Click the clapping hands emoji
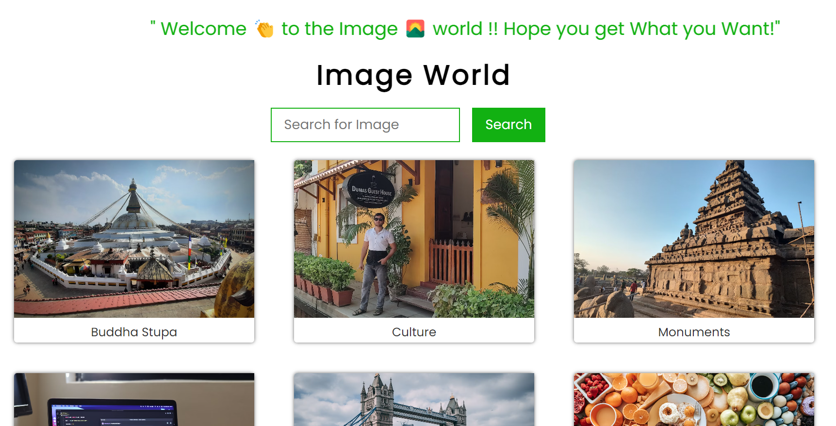Viewport: 836px width, 426px height. tap(264, 29)
